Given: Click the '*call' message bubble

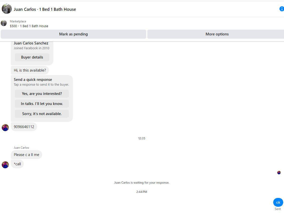Looking at the screenshot, I should click(x=17, y=164).
